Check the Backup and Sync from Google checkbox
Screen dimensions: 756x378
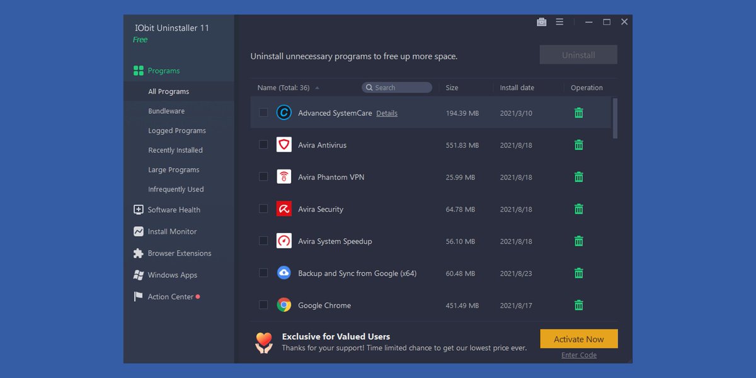[x=263, y=273]
